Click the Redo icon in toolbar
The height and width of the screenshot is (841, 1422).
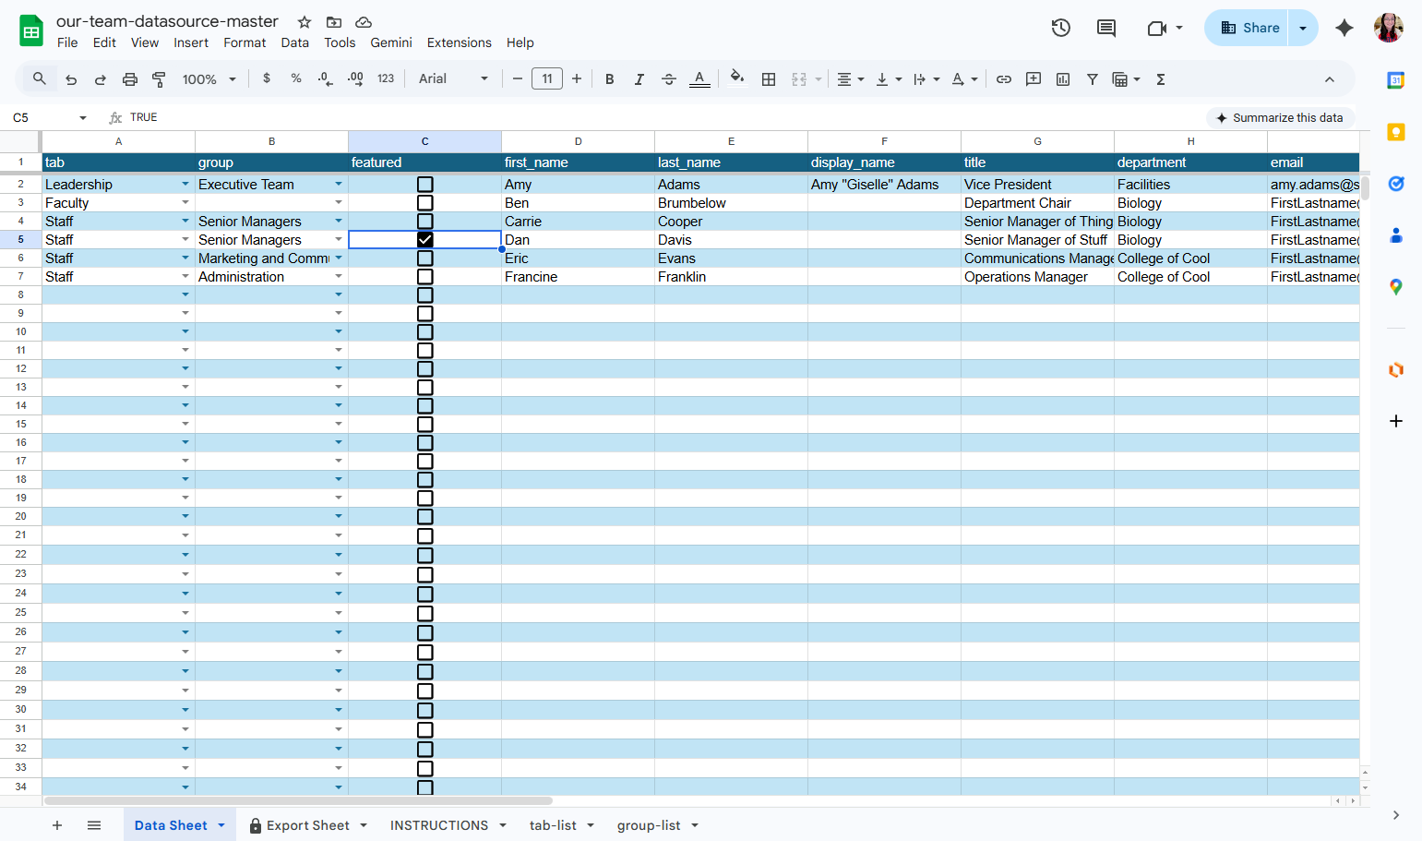[x=101, y=79]
